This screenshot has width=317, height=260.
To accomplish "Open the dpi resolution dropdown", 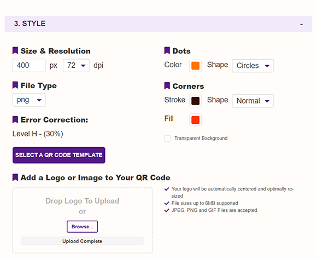I will coord(76,65).
